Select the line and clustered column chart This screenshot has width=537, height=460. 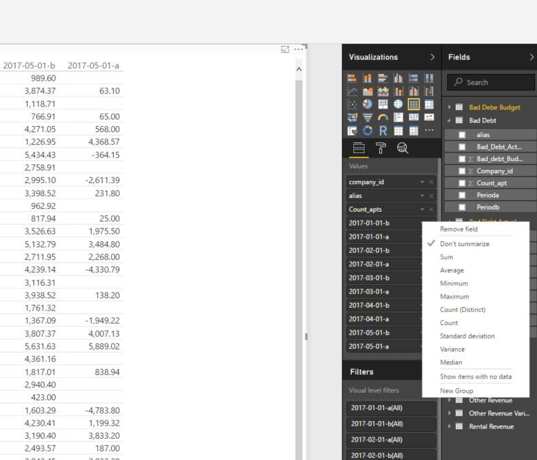414,91
